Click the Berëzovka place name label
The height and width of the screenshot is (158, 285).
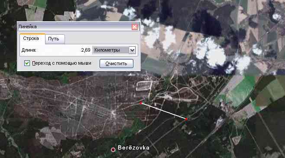coord(133,148)
